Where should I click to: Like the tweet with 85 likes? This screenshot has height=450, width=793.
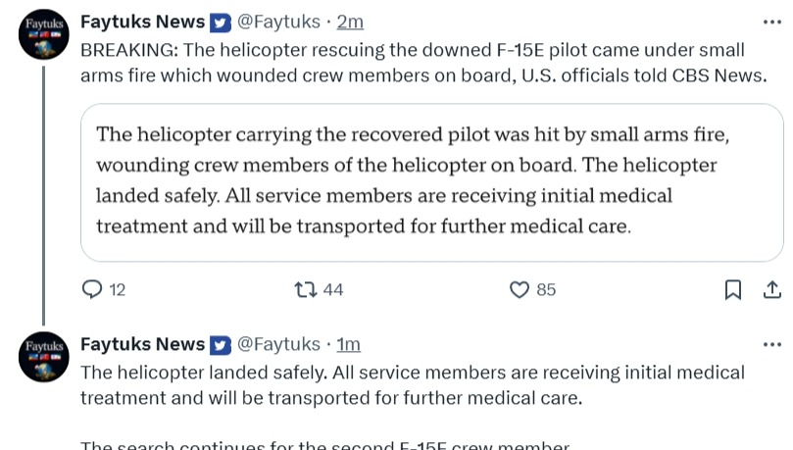coord(520,289)
